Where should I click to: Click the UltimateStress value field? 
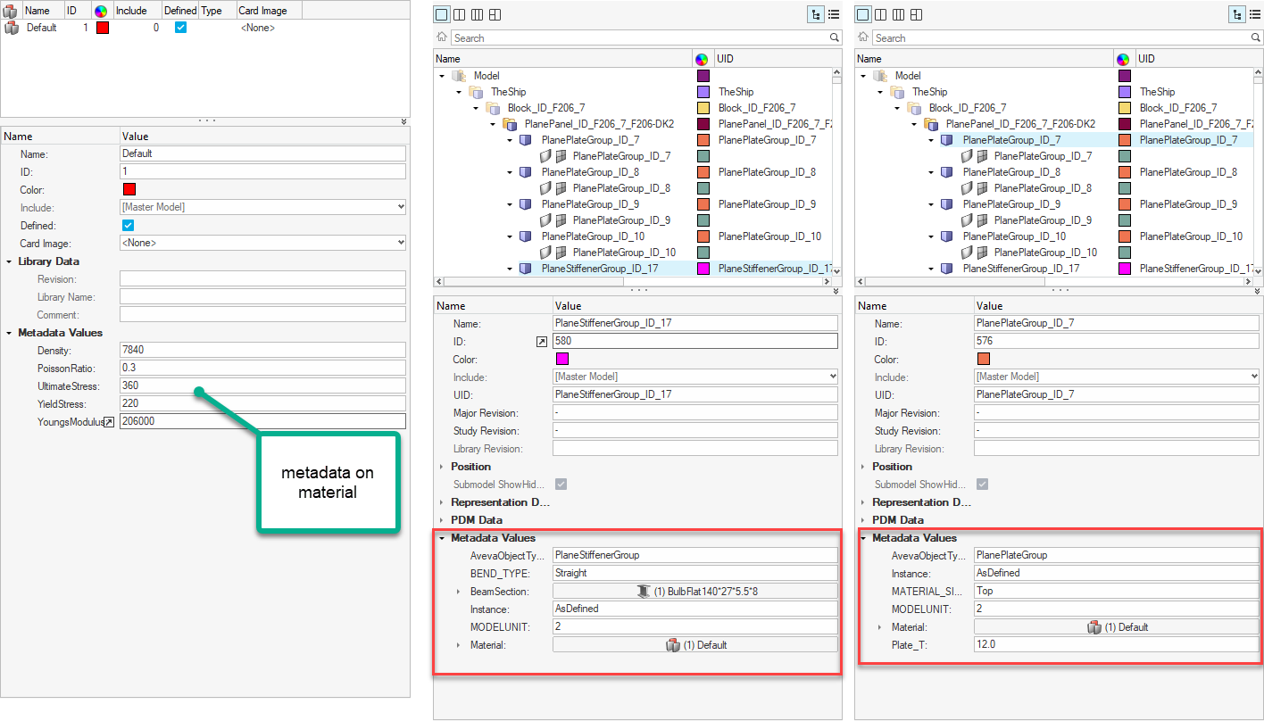click(x=263, y=385)
